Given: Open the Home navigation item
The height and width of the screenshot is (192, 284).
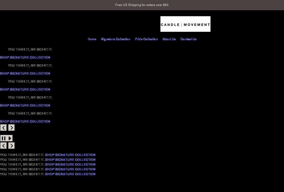Looking at the screenshot, I should click(92, 39).
